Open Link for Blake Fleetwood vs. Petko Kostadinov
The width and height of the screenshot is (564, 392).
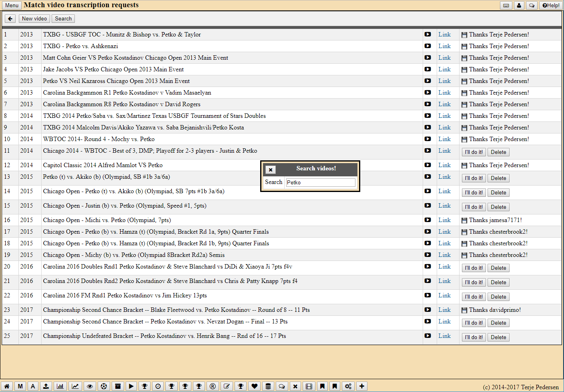coord(444,310)
